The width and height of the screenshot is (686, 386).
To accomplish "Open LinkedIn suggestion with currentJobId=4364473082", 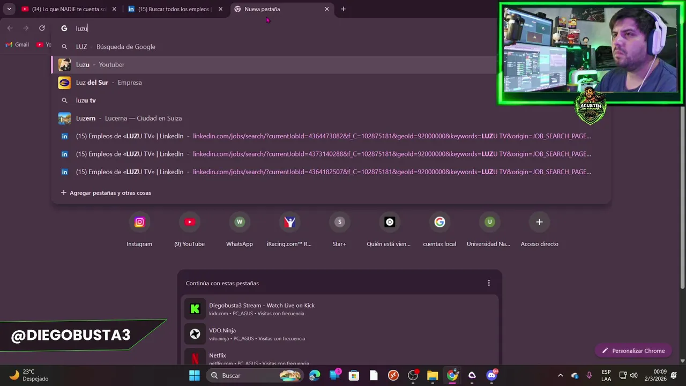I will coord(331,136).
